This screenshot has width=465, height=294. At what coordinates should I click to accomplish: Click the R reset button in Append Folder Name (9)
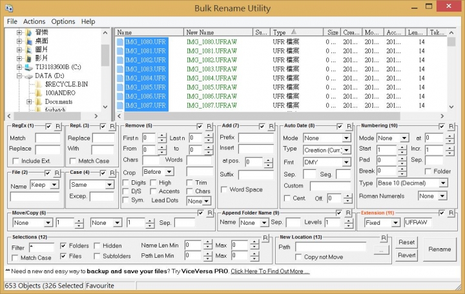tap(348, 213)
